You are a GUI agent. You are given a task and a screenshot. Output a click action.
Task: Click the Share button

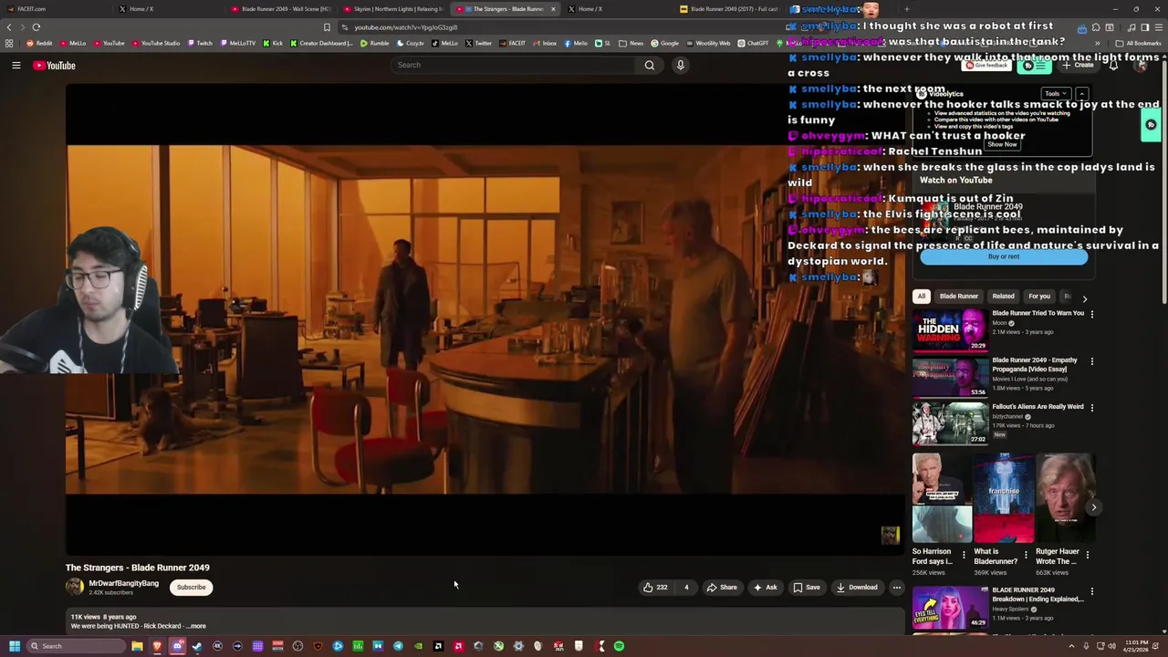[x=721, y=587]
